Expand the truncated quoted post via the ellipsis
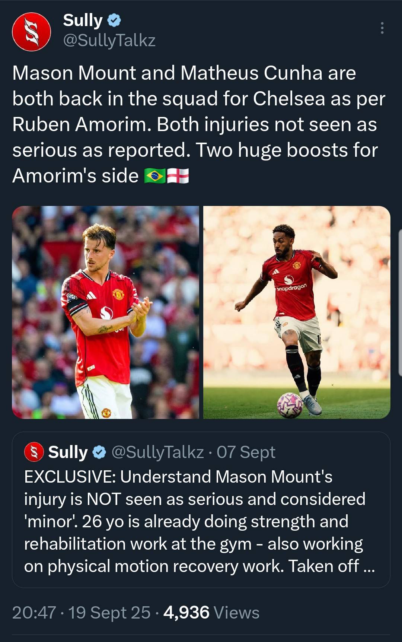 coord(368,567)
